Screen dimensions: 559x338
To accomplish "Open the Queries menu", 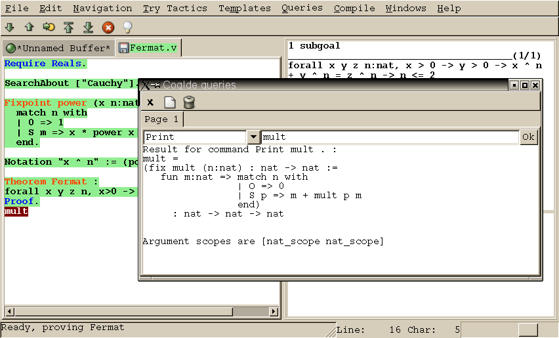I will pos(302,9).
